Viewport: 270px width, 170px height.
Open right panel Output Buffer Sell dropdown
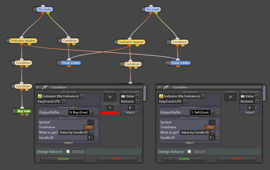213,112
